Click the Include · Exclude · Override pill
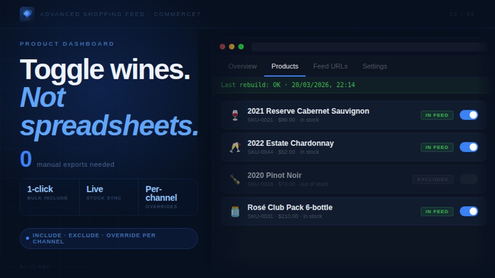Viewport: 495px width, 278px height. (x=109, y=238)
